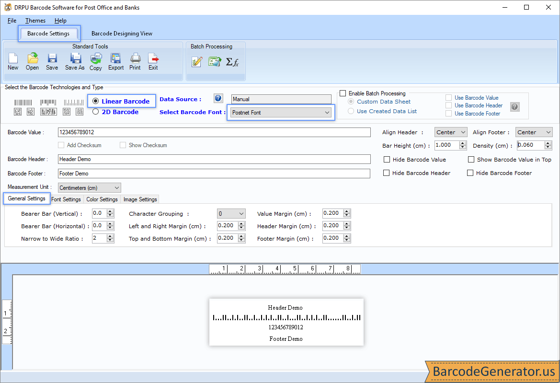
Task: Expand the Measurement Unit dropdown
Action: point(89,187)
